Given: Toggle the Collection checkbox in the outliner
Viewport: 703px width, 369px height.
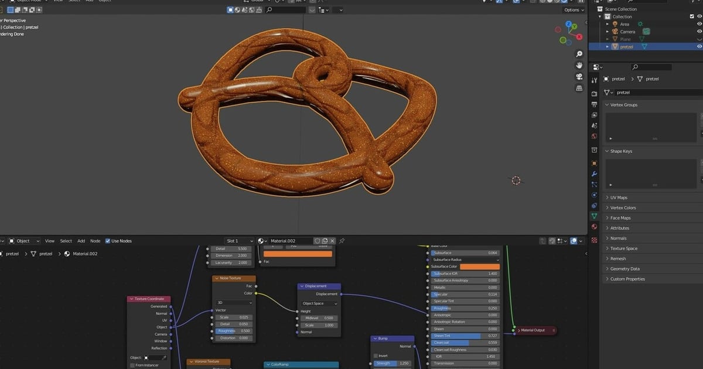Looking at the screenshot, I should point(692,16).
